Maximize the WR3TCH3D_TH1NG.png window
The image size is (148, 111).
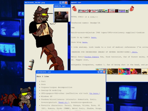[63, 3]
